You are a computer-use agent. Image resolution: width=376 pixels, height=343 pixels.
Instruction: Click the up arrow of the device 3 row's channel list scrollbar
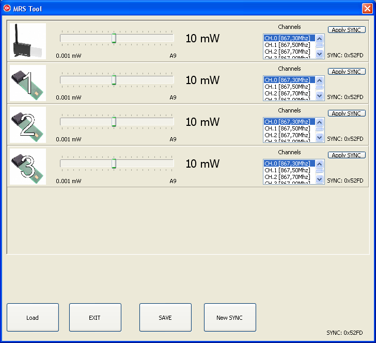click(x=319, y=164)
